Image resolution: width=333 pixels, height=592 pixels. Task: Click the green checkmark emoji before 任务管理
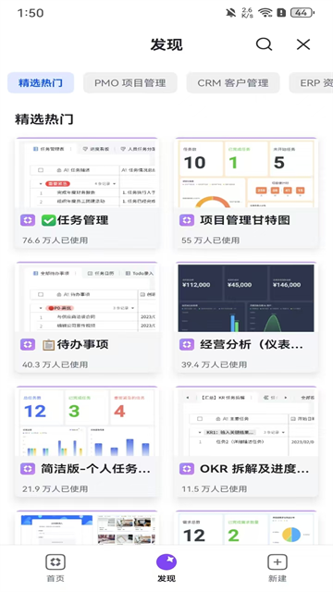click(49, 220)
